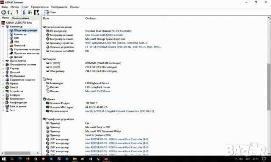Click the Стойност column header
The height and width of the screenshot is (162, 271).
pos(91,18)
